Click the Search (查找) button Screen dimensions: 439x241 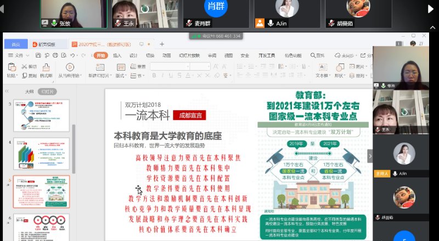pos(317,55)
